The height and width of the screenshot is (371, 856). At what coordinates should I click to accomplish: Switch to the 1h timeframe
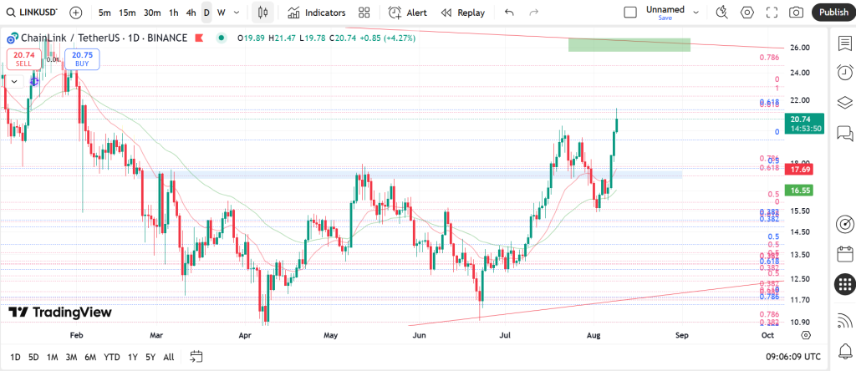pyautogui.click(x=173, y=12)
